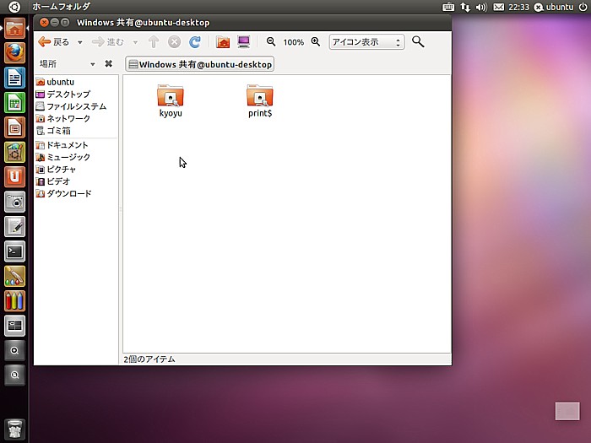Open the home folder toolbar icon
This screenshot has width=591, height=443.
223,42
